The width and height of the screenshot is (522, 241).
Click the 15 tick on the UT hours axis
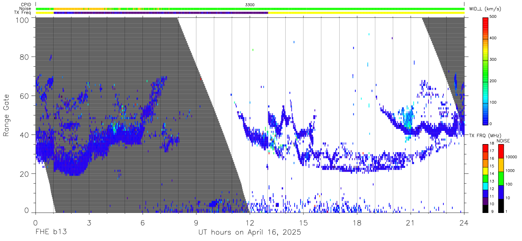pyautogui.click(x=304, y=222)
